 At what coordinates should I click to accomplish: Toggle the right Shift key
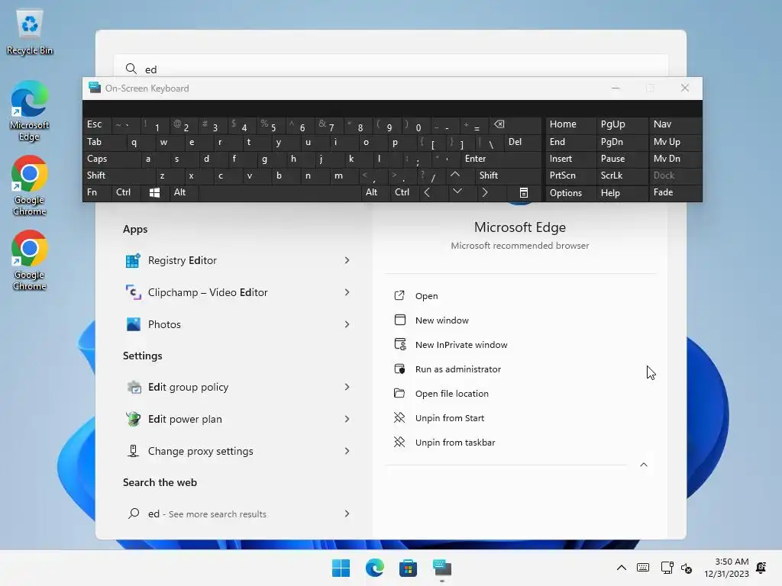(x=508, y=175)
